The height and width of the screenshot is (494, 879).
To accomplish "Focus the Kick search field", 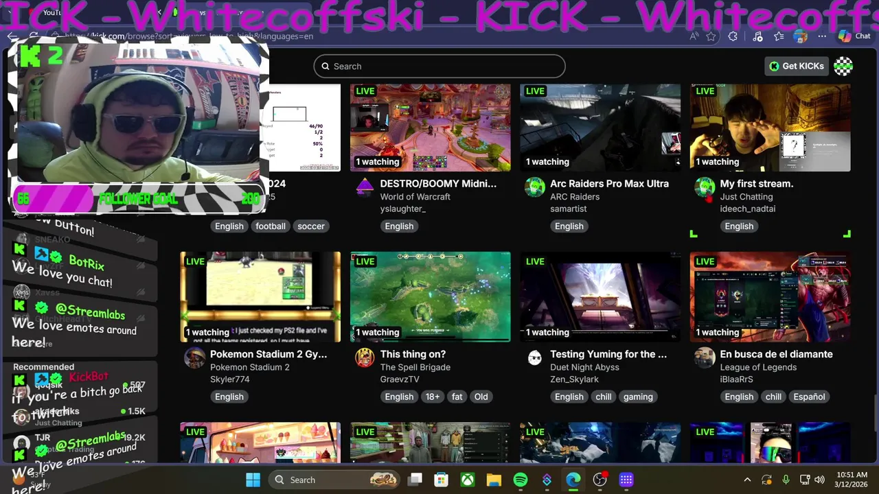I will point(439,66).
